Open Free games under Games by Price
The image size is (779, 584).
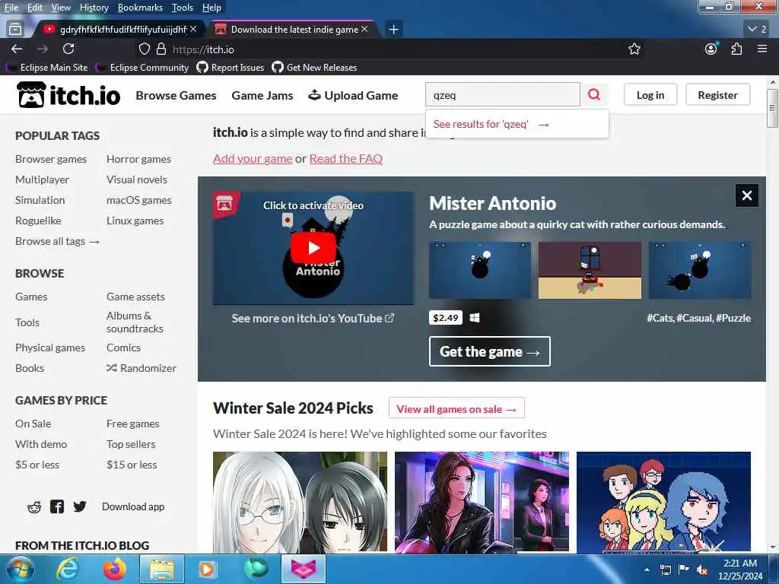click(x=132, y=424)
